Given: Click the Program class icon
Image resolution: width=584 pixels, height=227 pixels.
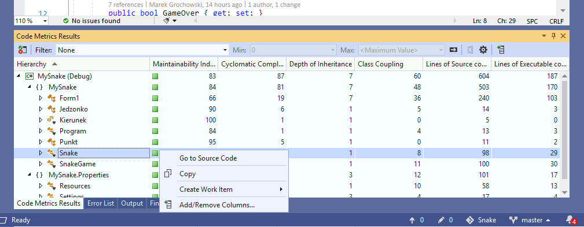Looking at the screenshot, I should [x=52, y=131].
